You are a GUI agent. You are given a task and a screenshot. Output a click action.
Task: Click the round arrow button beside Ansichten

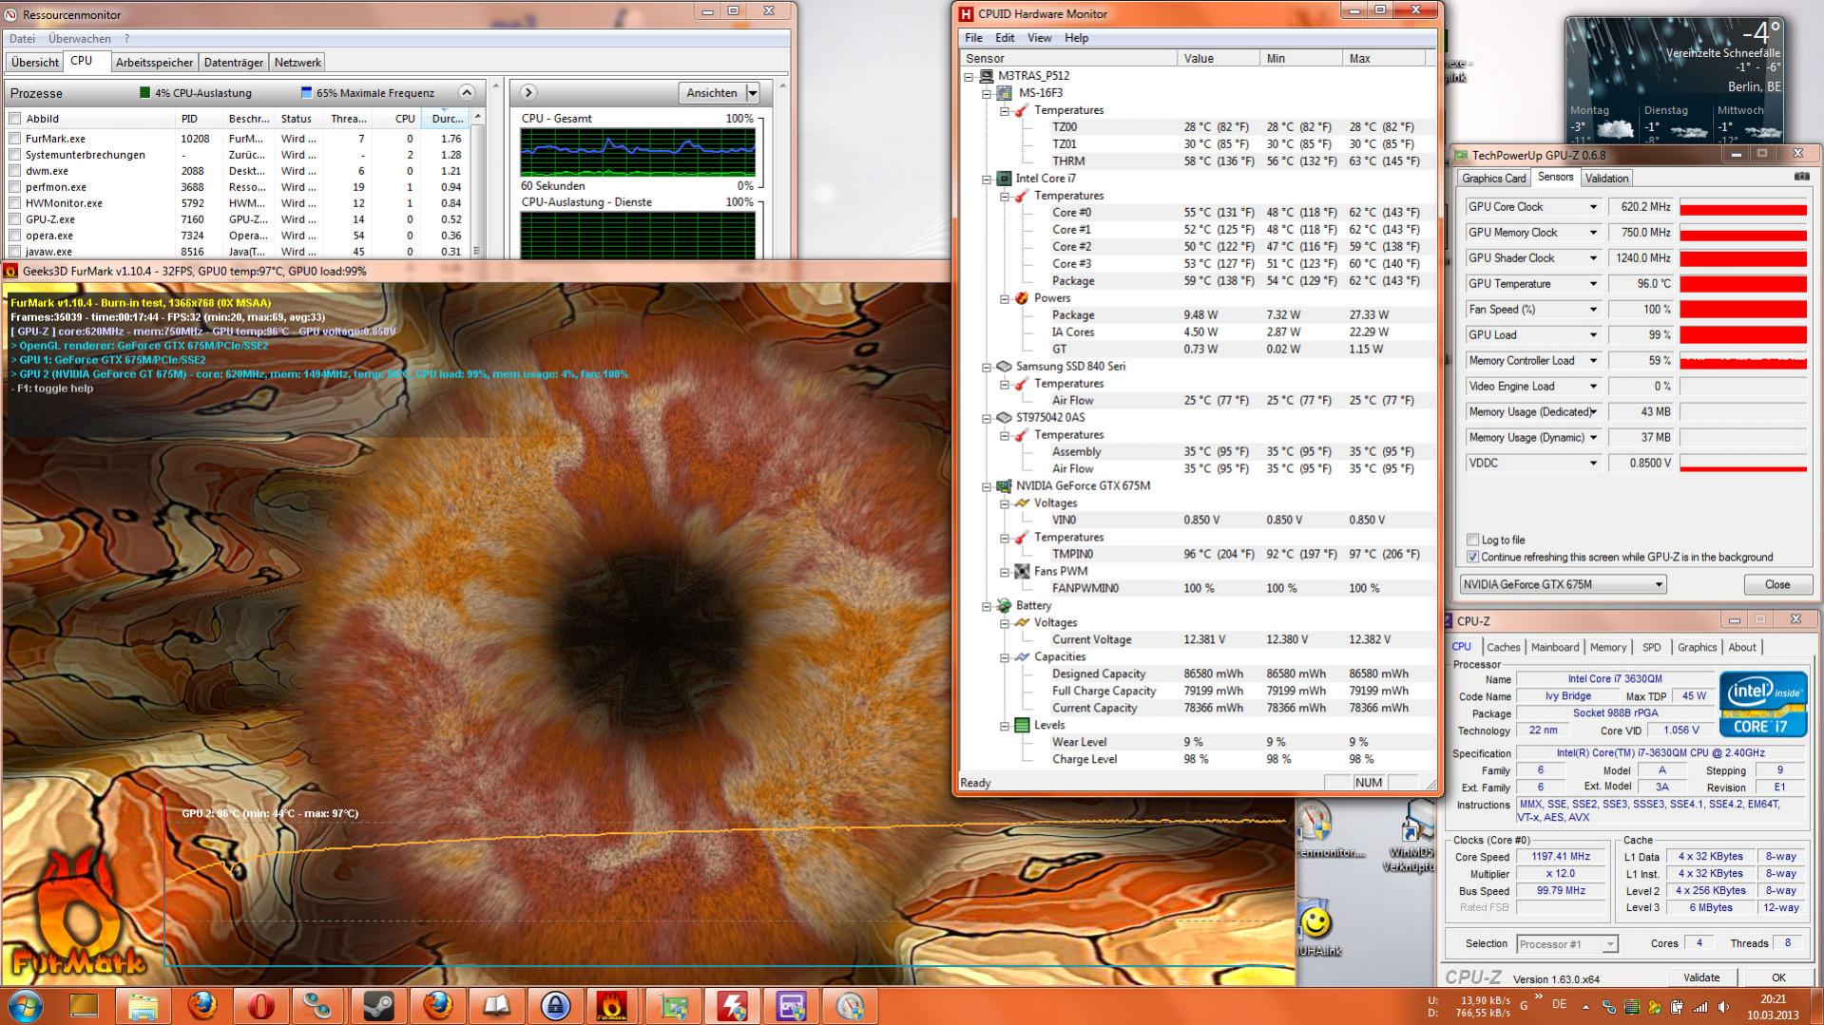point(528,92)
